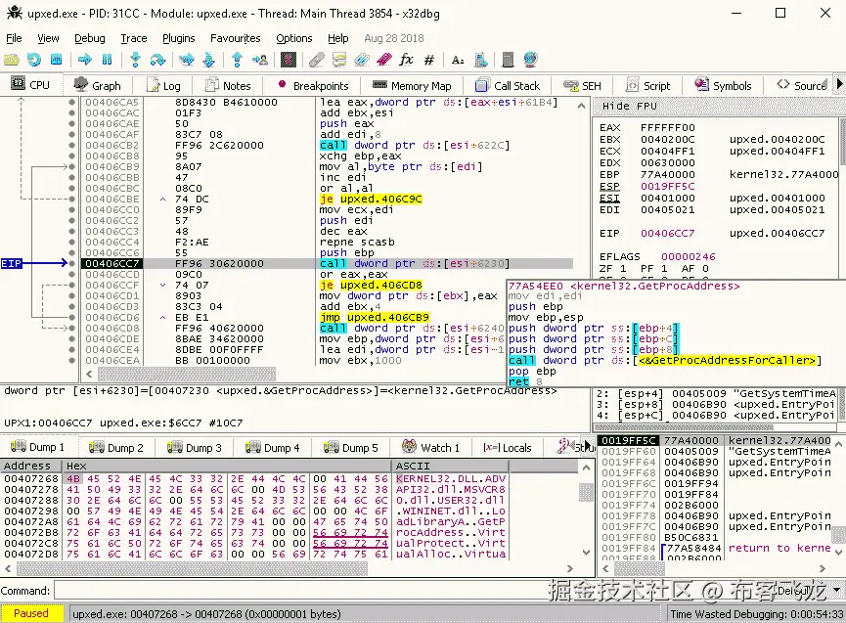Open variables via hash icon

click(429, 60)
